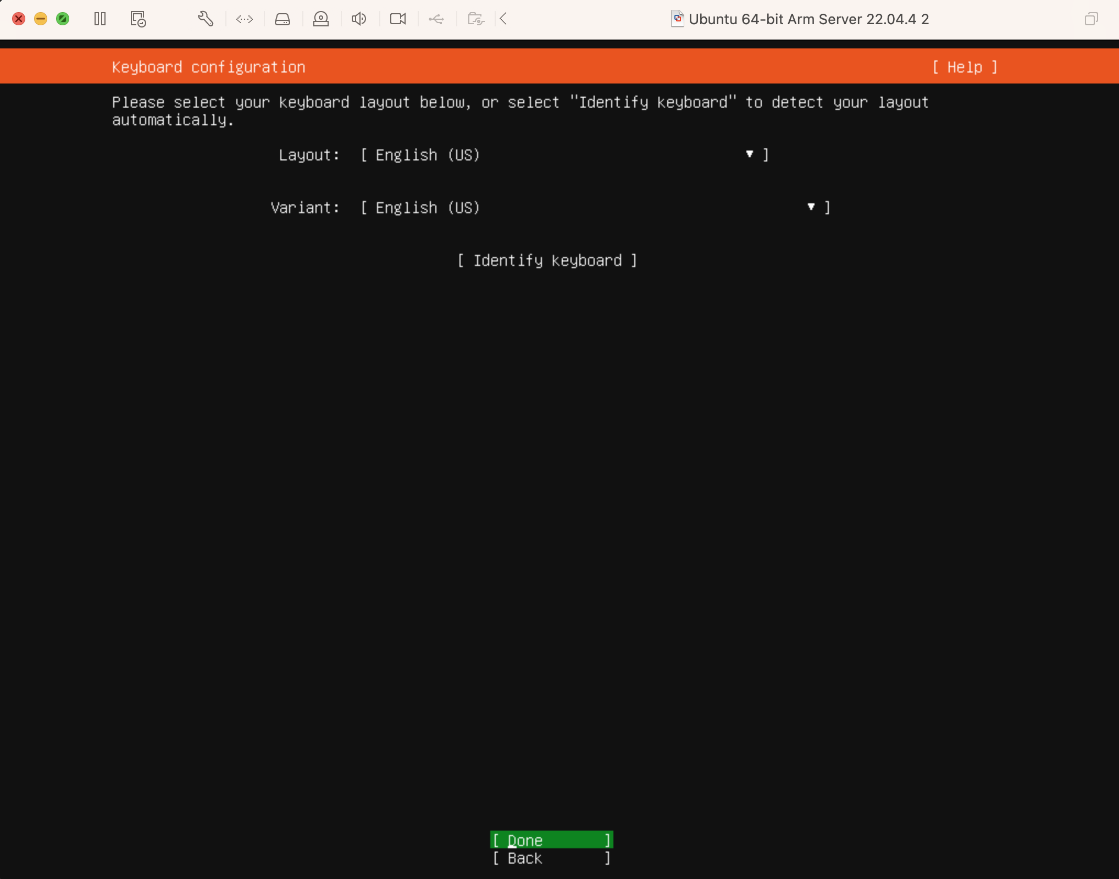
Task: Click the sound speaker icon
Action: (359, 19)
